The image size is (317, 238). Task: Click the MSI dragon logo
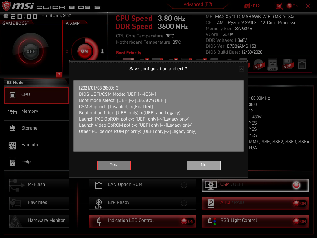point(6,6)
